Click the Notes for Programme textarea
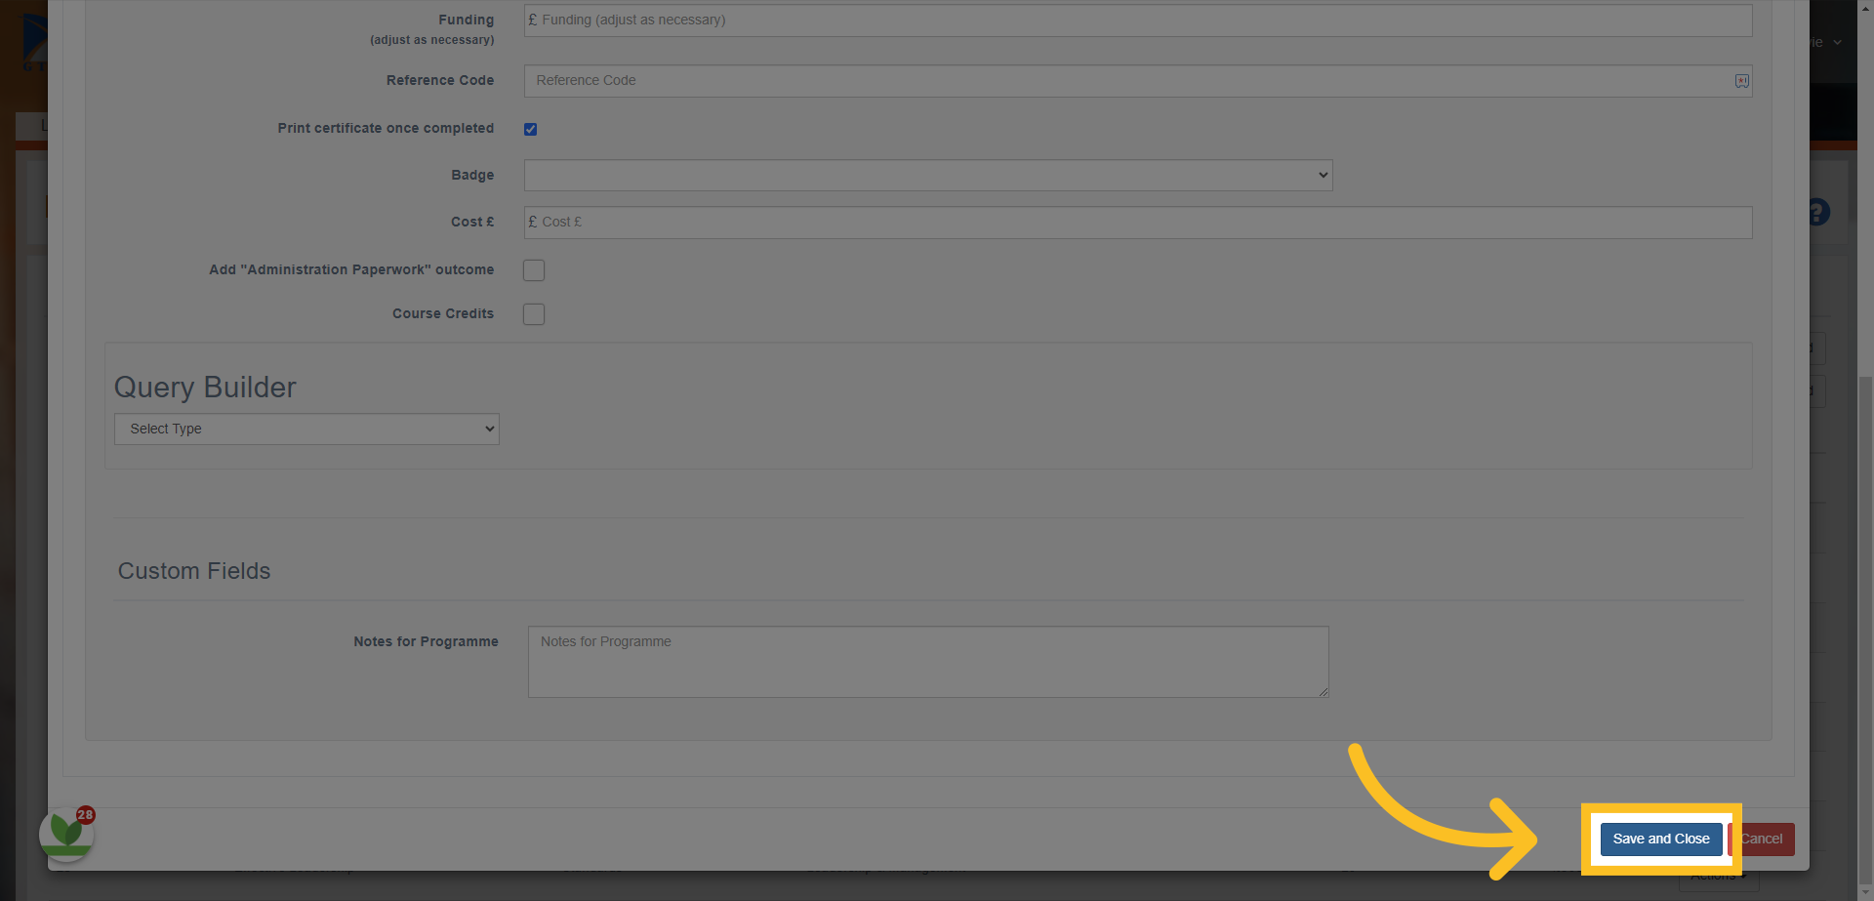The height and width of the screenshot is (901, 1874). click(928, 662)
